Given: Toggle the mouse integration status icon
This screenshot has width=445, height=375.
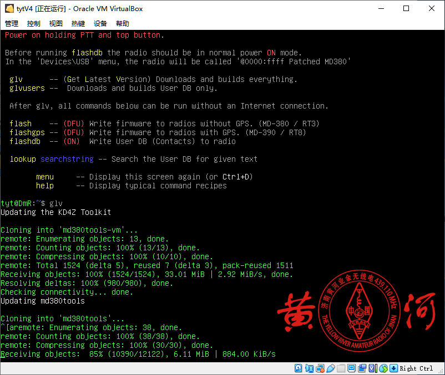Looking at the screenshot, I should 385,368.
